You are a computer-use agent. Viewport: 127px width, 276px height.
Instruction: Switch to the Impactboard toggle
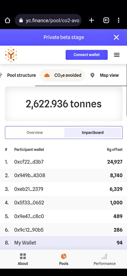tap(93, 133)
